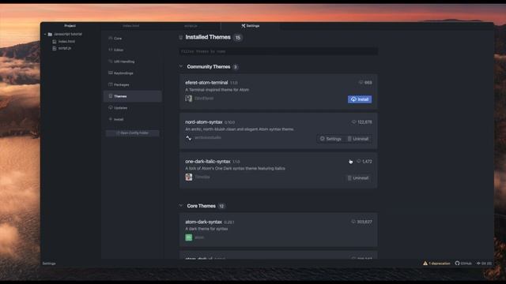Click the GitHub icon in the status bar

[457, 263]
